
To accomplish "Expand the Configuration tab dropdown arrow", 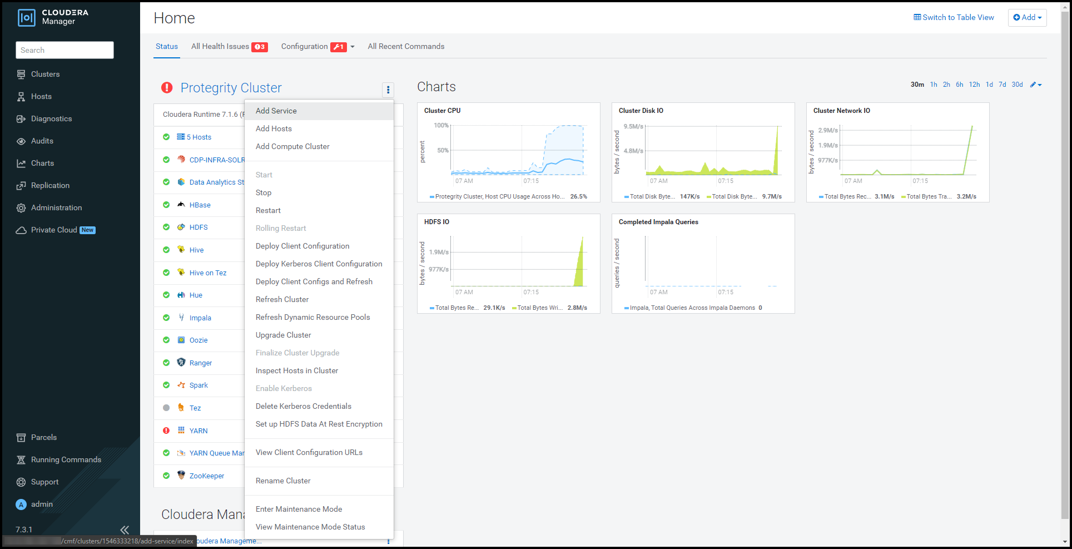I will pyautogui.click(x=353, y=47).
